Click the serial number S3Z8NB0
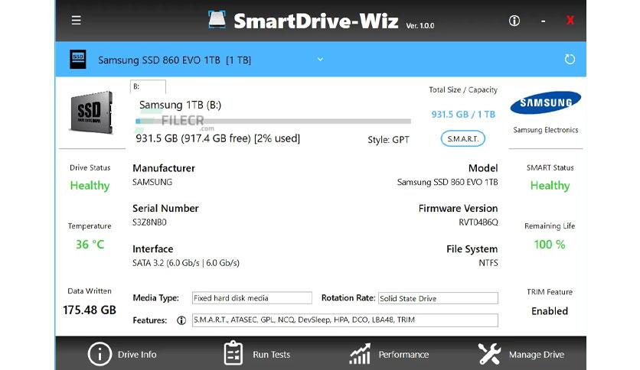 tap(149, 222)
